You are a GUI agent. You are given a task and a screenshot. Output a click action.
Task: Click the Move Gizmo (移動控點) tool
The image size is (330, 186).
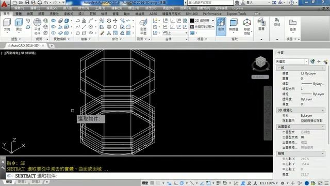click(x=247, y=26)
